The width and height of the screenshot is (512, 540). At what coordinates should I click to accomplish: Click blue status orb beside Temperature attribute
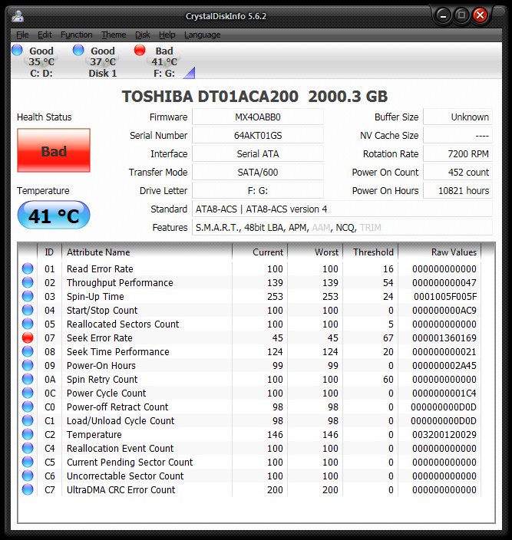coord(28,434)
